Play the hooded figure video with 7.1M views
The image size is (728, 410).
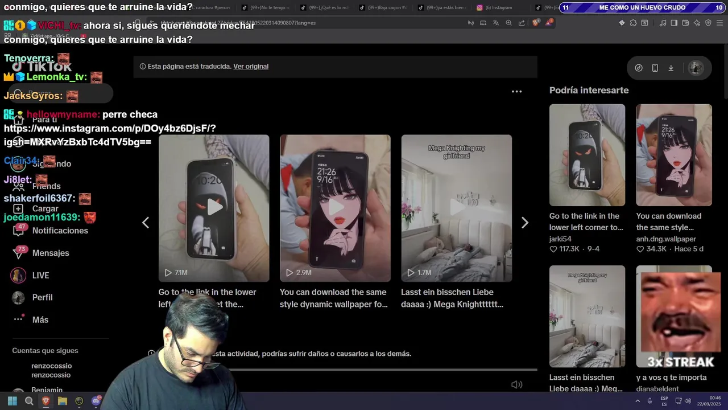[x=214, y=208]
